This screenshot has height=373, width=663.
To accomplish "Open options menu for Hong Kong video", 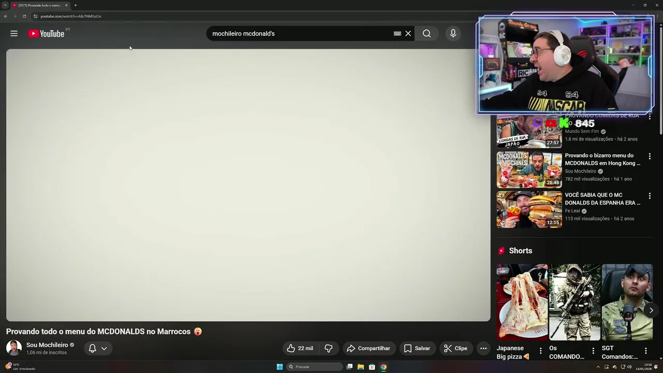I will (x=650, y=156).
